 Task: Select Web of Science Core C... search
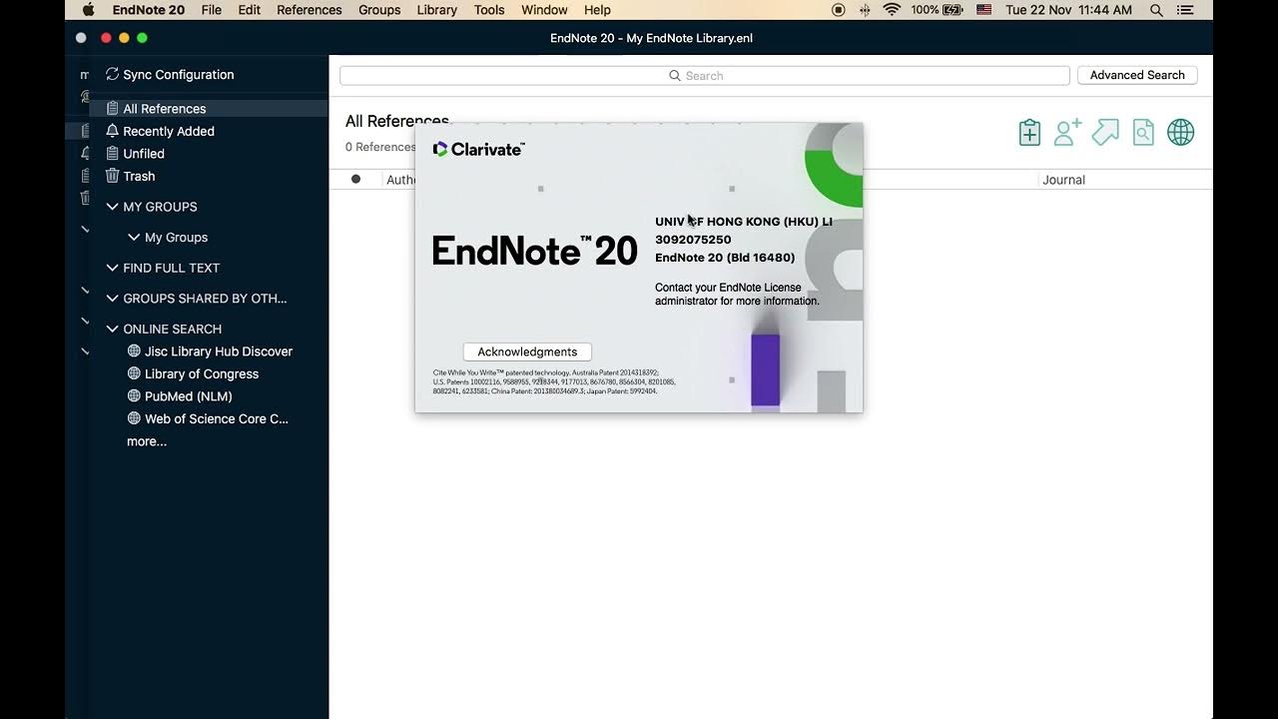208,418
